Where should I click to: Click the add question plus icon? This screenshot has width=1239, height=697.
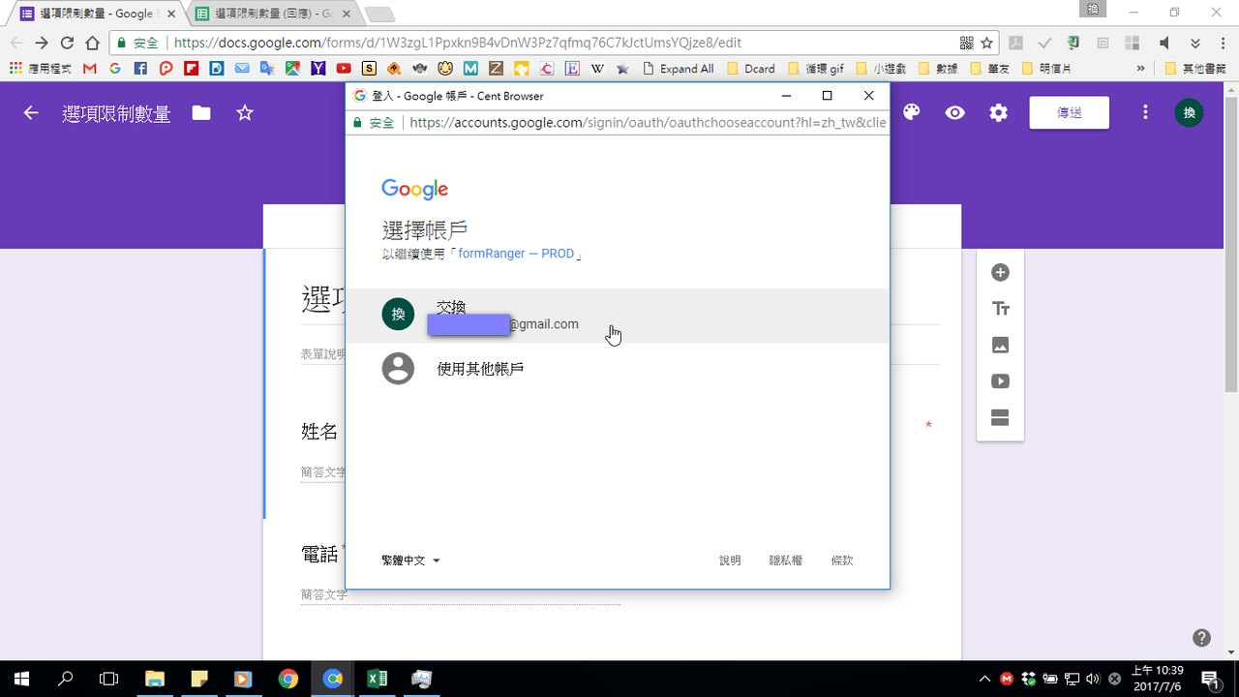(1001, 273)
